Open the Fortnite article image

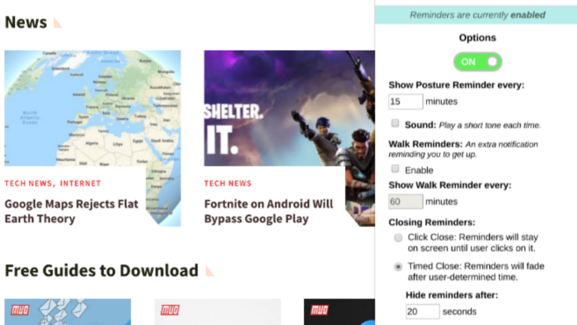point(288,108)
